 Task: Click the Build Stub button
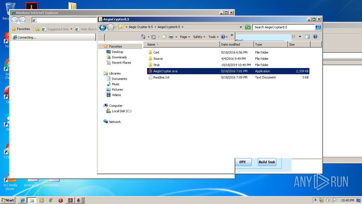pos(267,162)
